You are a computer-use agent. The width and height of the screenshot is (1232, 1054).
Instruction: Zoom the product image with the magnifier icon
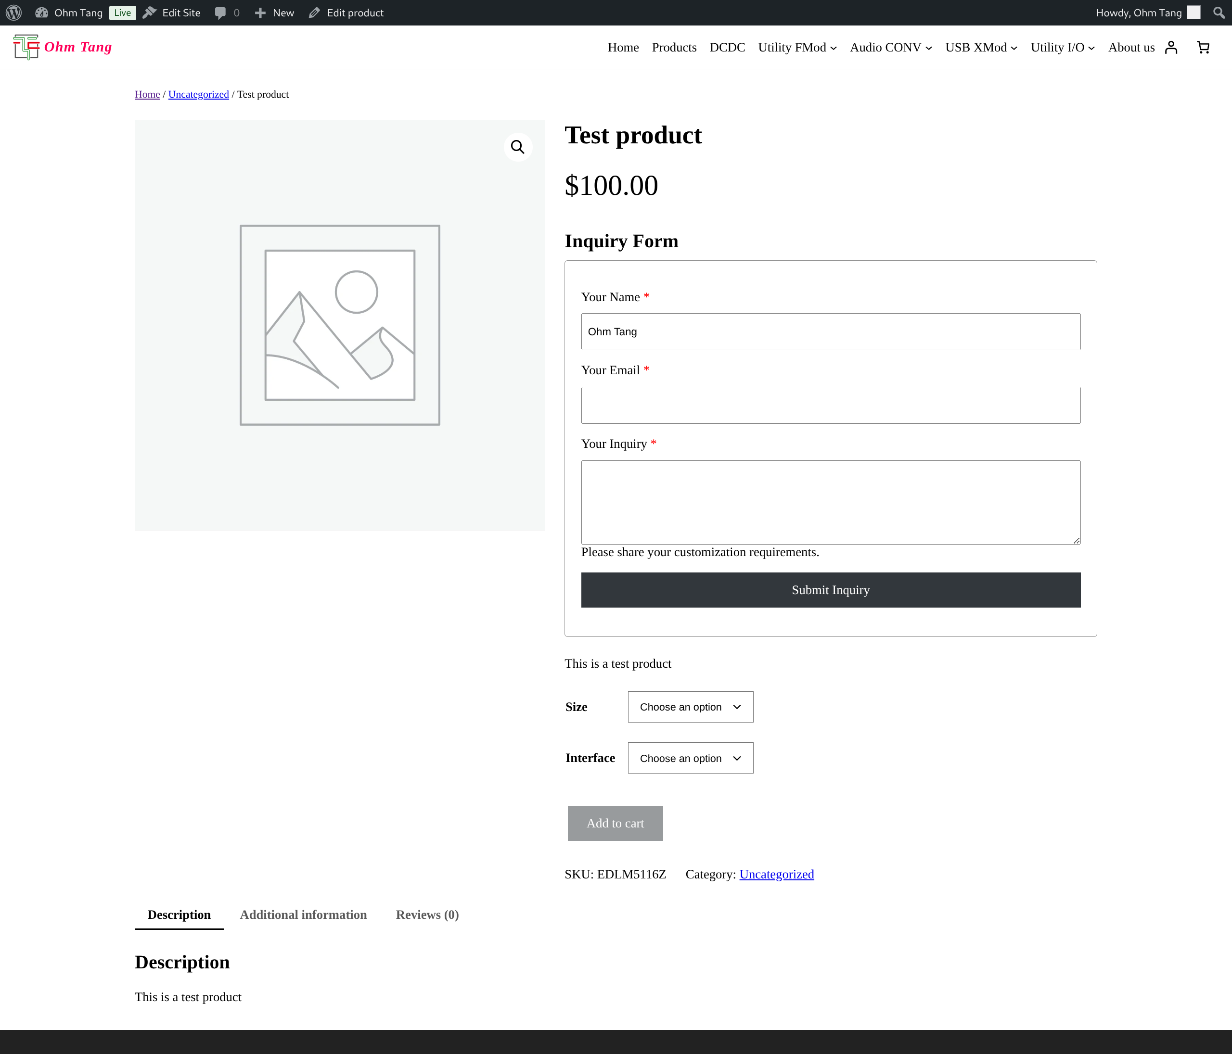pos(517,146)
